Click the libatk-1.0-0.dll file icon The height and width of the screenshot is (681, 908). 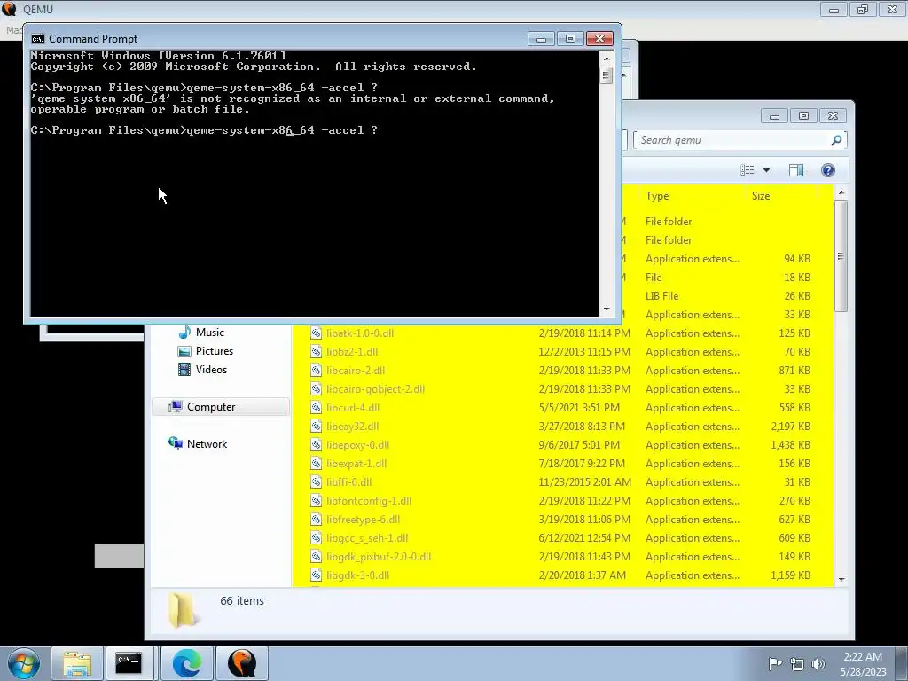click(316, 333)
